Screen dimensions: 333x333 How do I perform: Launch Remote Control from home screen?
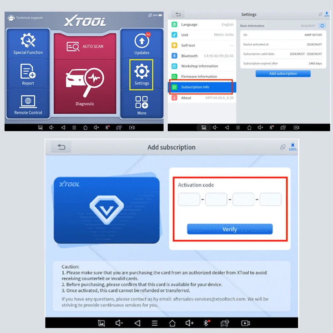coord(28,104)
